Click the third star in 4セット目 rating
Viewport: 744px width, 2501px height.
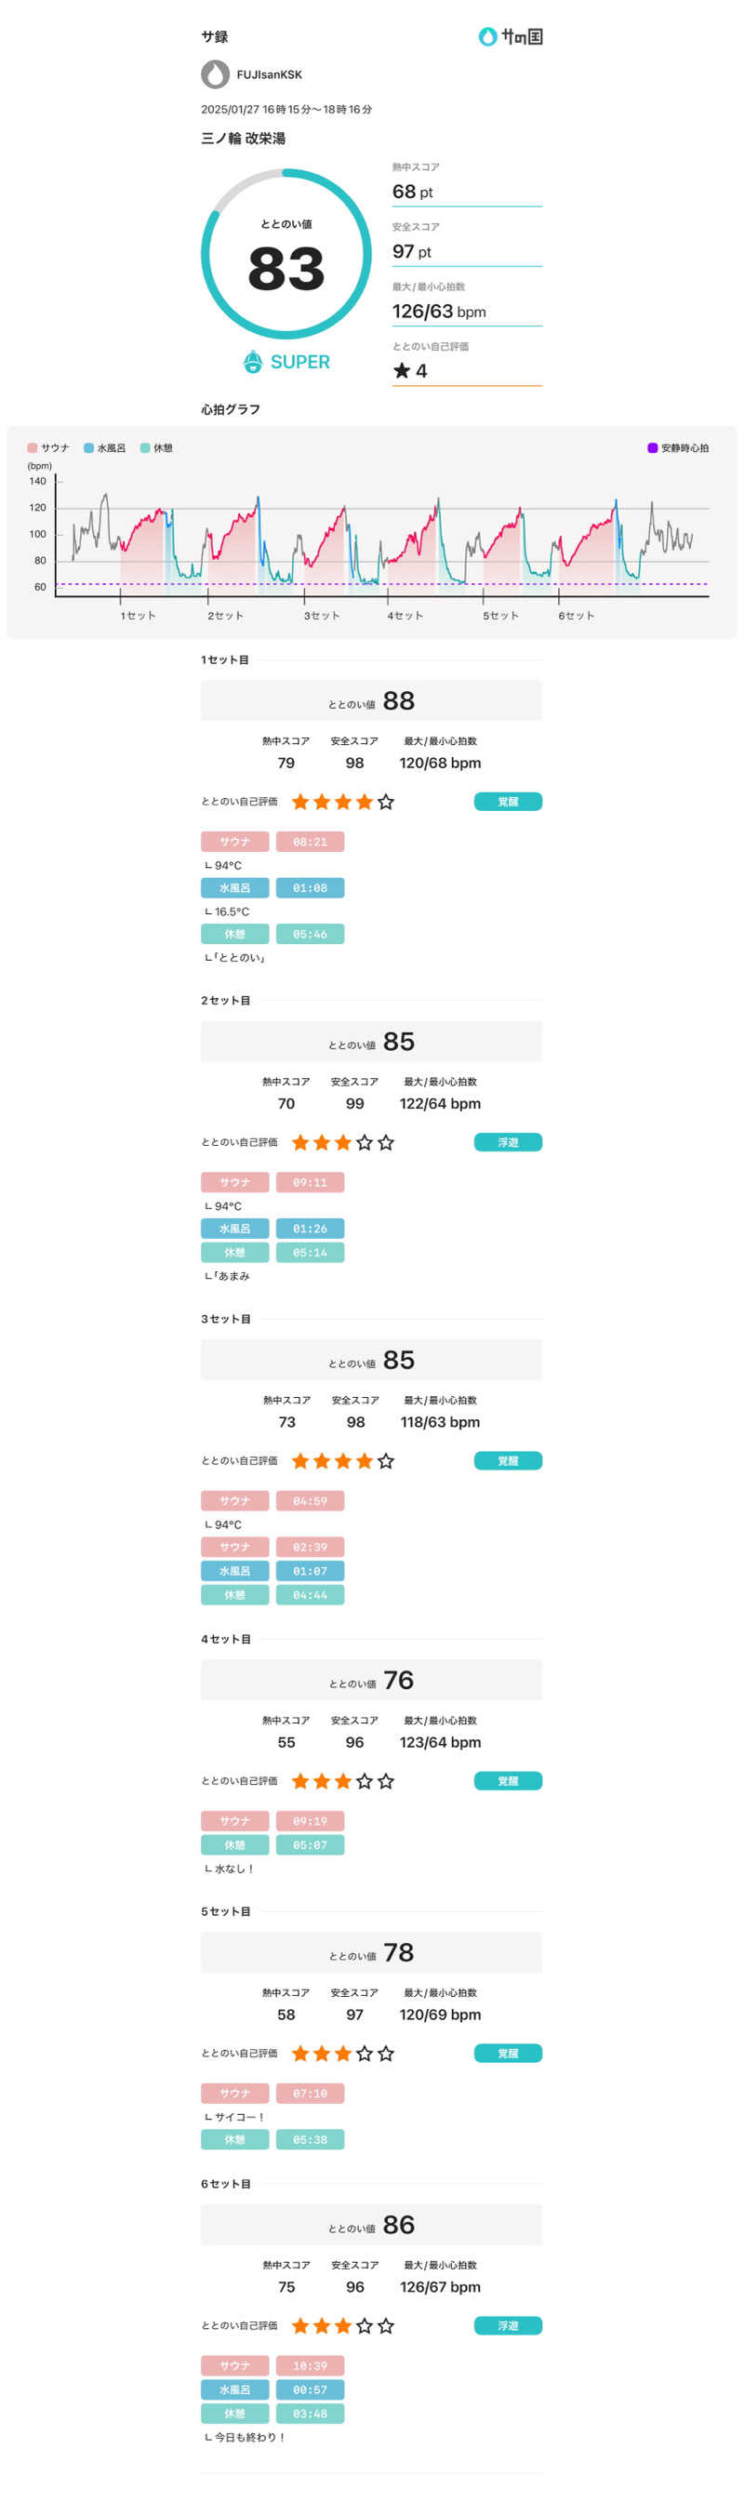(343, 1781)
